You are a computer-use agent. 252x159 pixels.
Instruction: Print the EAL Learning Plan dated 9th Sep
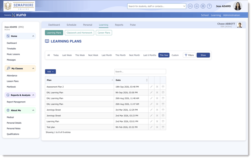pyautogui.click(x=163, y=93)
